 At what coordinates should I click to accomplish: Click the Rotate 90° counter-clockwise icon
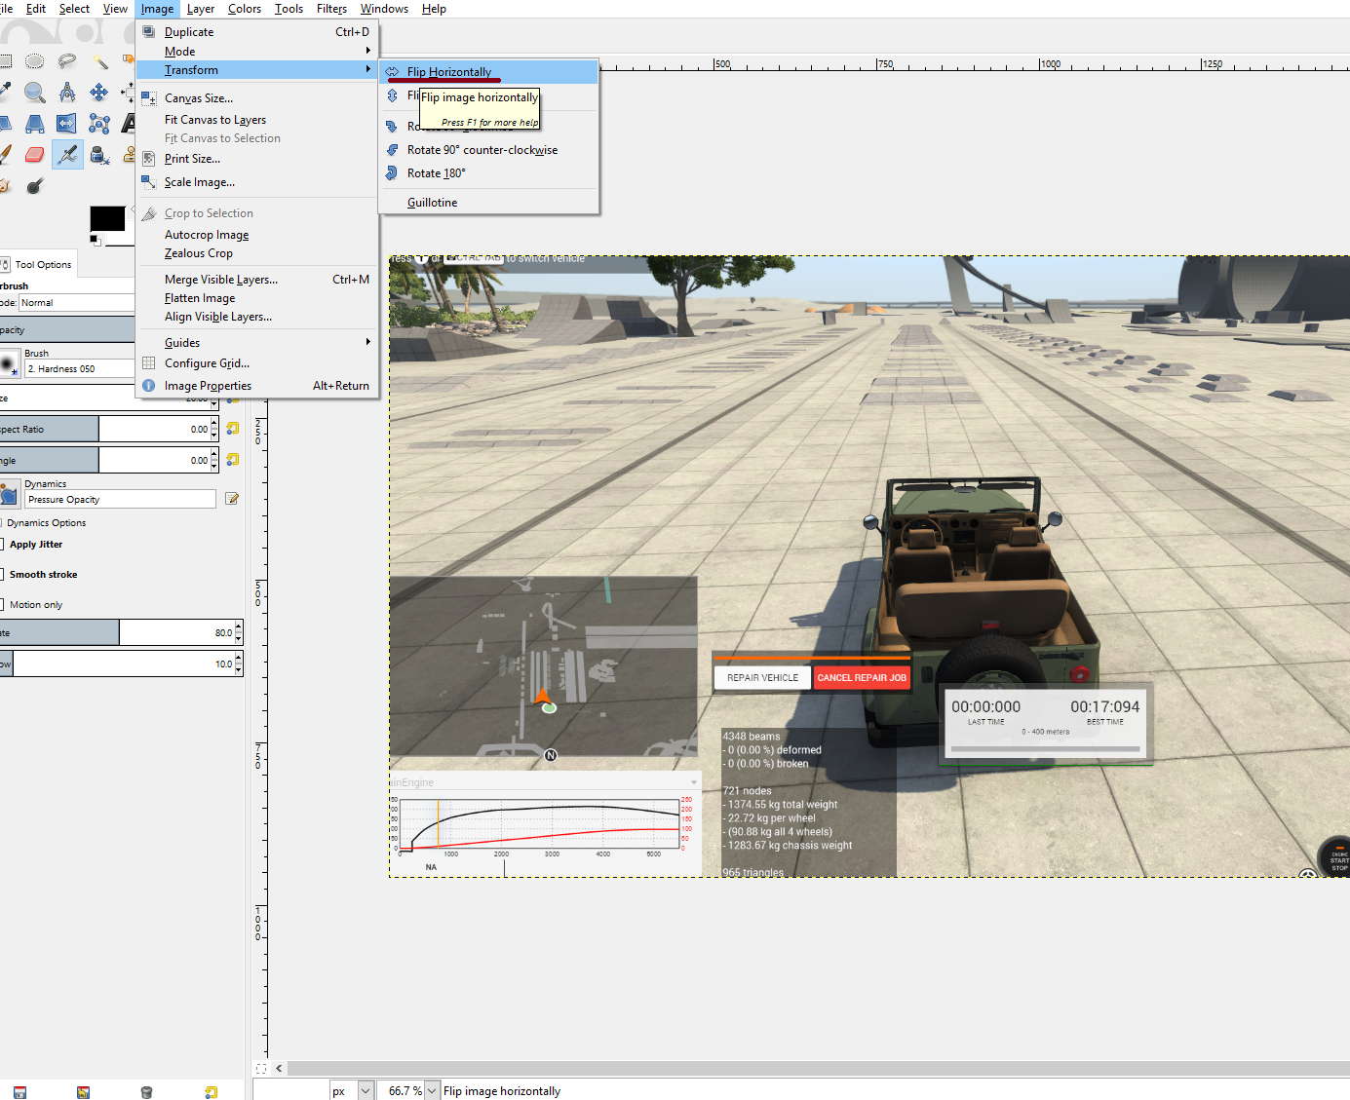tap(392, 150)
